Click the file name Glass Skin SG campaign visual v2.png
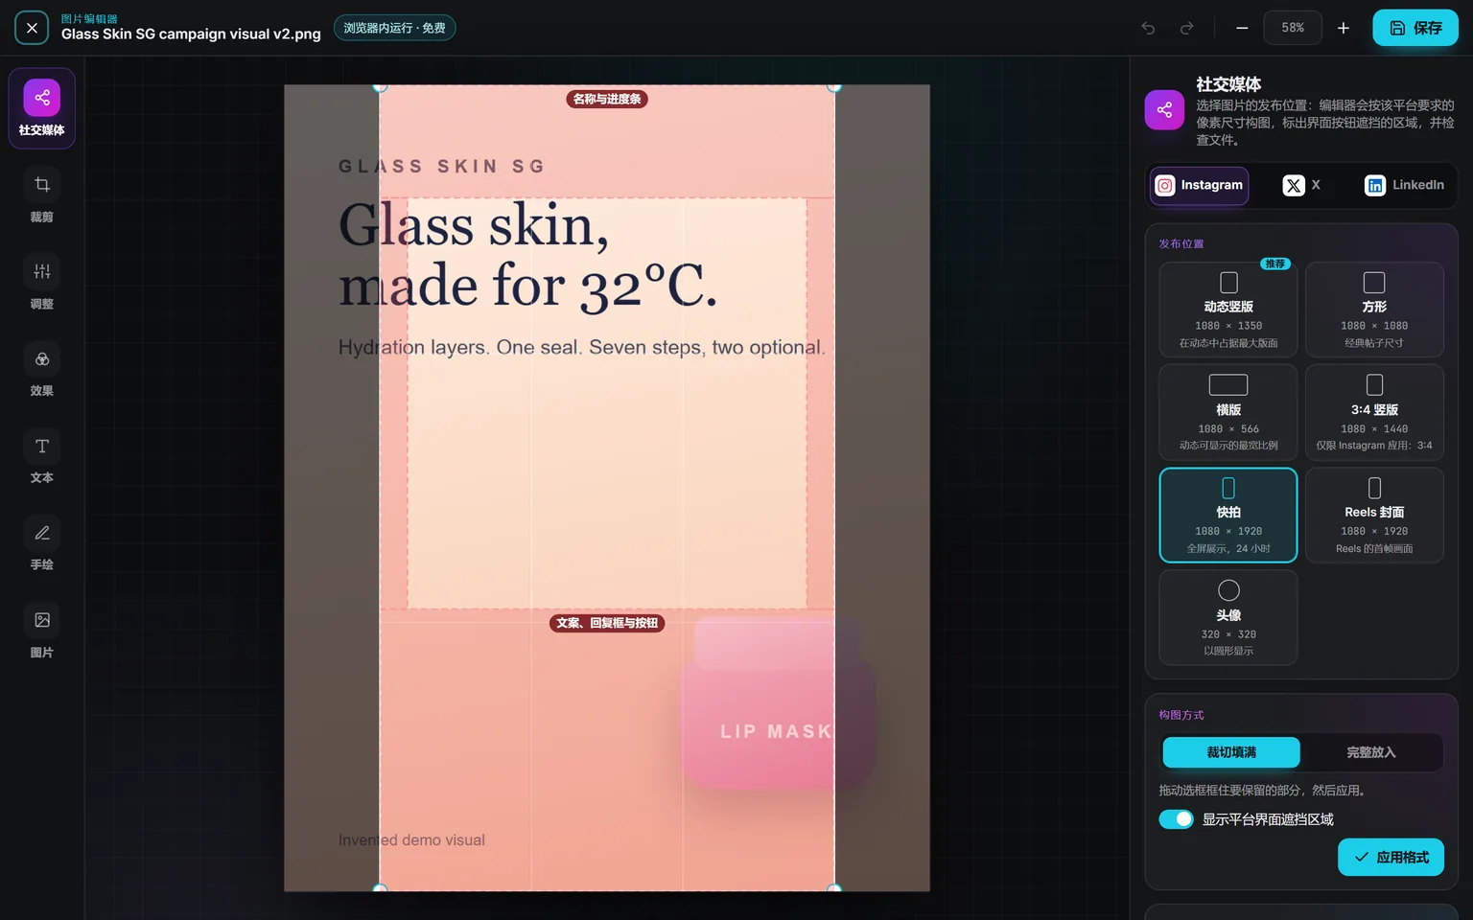1473x920 pixels. (x=191, y=34)
